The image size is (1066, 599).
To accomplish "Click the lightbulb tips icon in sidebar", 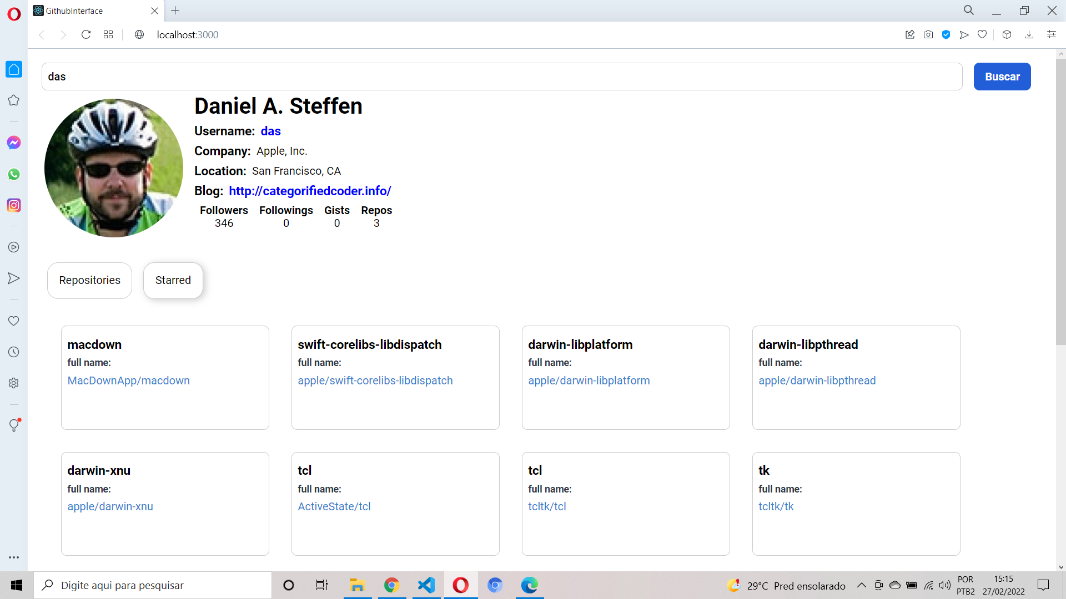I will point(14,425).
